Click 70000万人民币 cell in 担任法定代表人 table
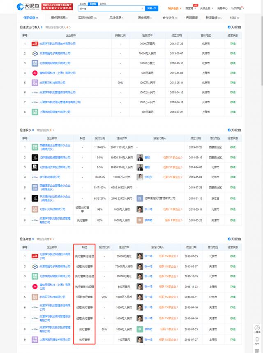The height and width of the screenshot is (353, 263). [147, 53]
